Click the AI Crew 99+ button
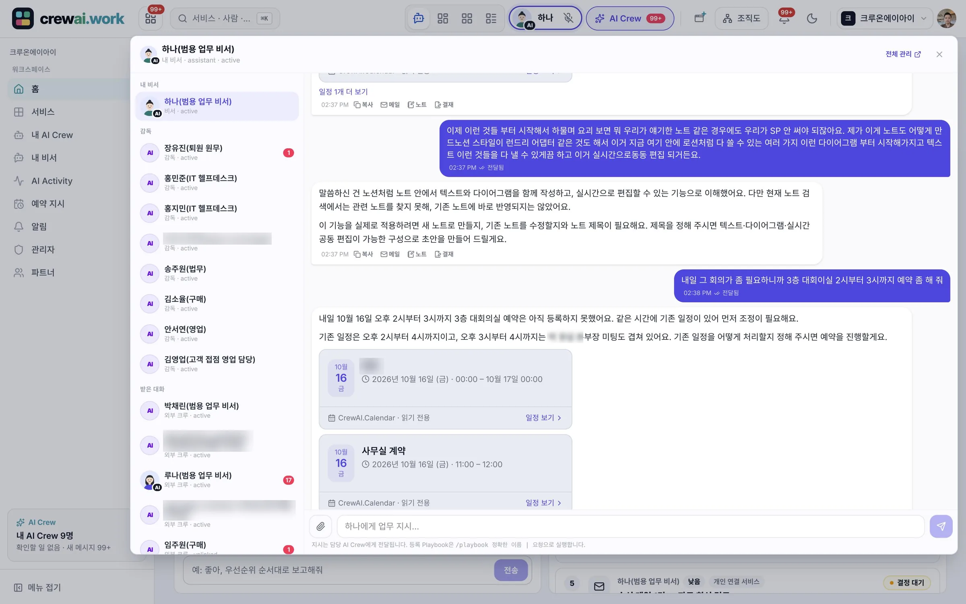This screenshot has height=604, width=966. [x=630, y=18]
